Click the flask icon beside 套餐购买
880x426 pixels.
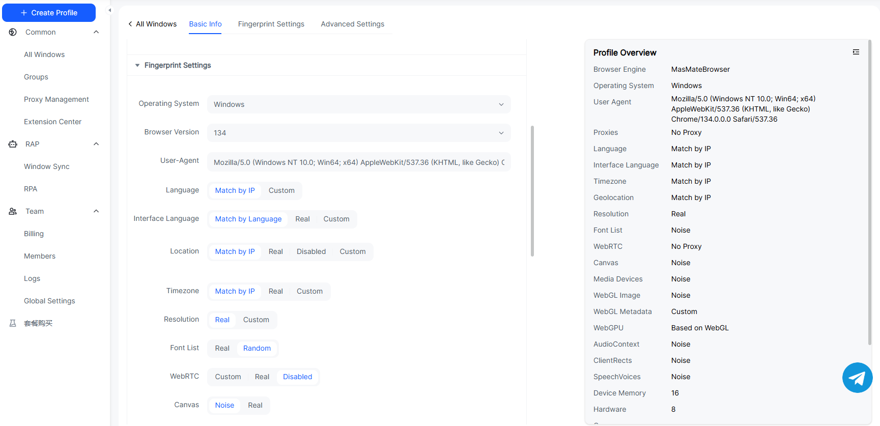point(13,323)
